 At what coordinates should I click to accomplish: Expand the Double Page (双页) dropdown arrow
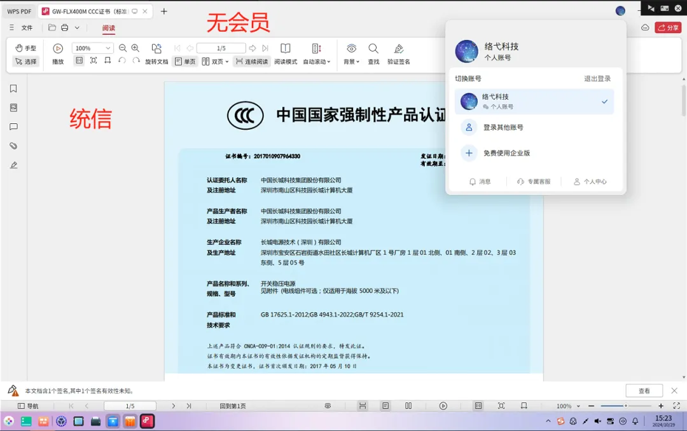coord(227,62)
